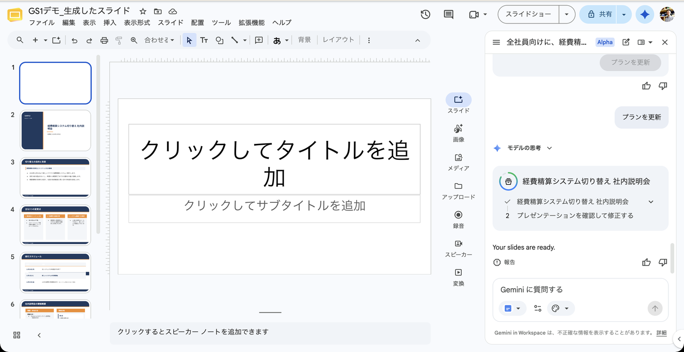Click the 共有 share button

[598, 15]
